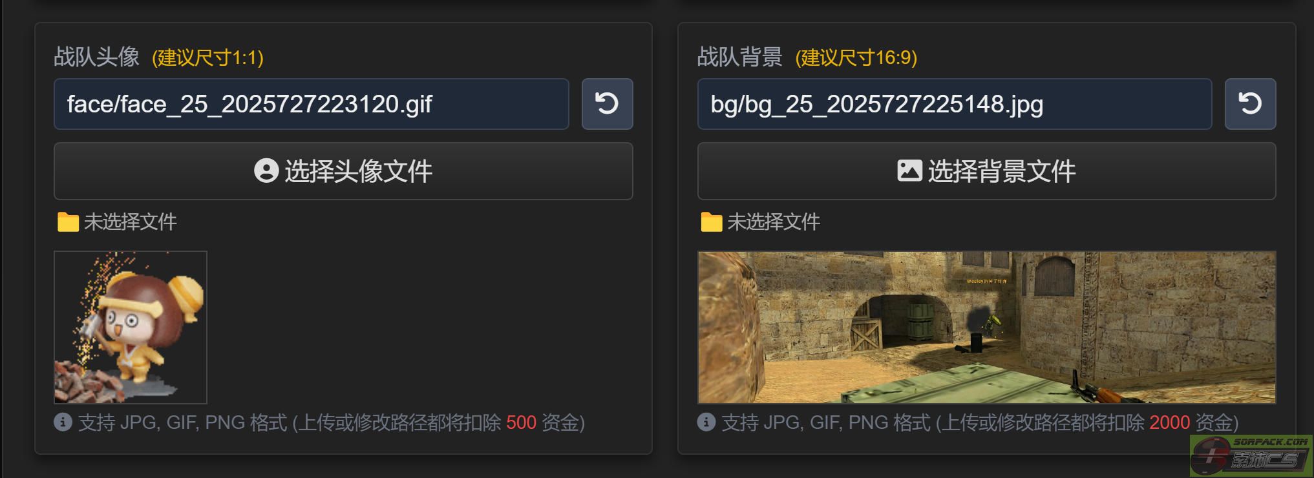Click the 战队头像 section label
Image resolution: width=1314 pixels, height=478 pixels.
[96, 57]
